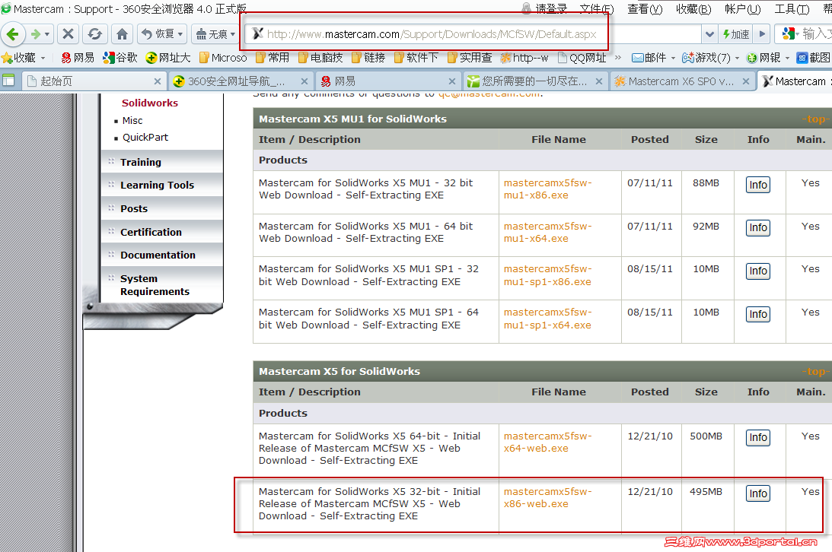Go back with the green back arrow
Image resolution: width=832 pixels, height=552 pixels.
[x=13, y=34]
